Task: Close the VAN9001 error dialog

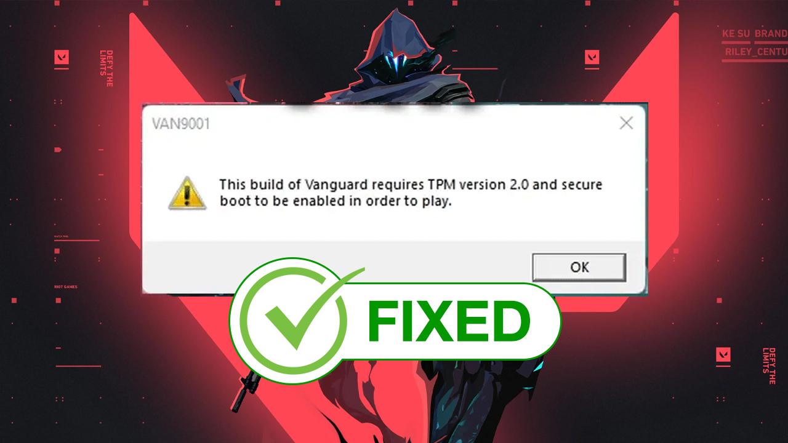Action: point(626,123)
